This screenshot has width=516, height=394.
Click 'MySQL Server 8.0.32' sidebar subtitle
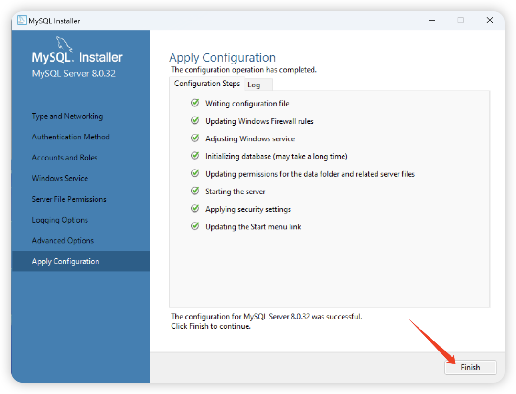point(74,74)
